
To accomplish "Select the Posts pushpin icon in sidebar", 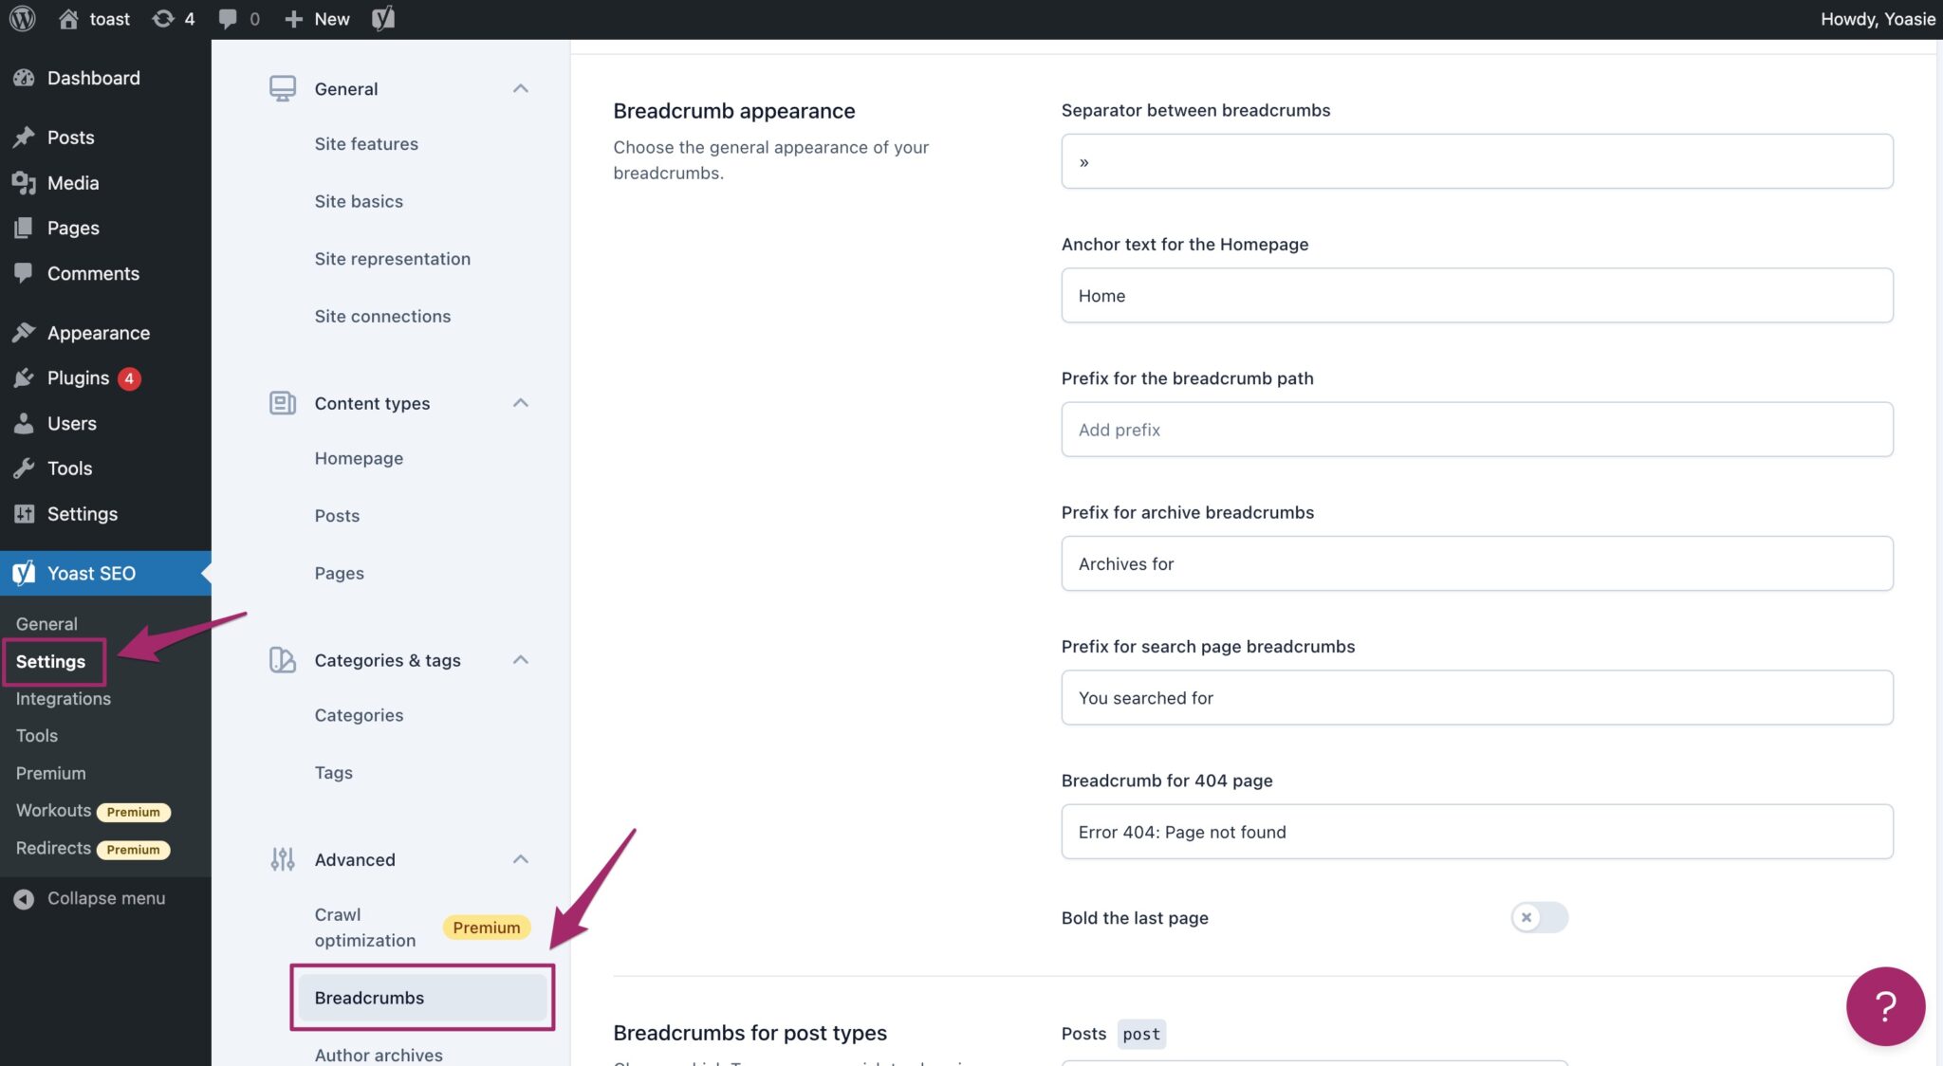I will click(x=24, y=137).
